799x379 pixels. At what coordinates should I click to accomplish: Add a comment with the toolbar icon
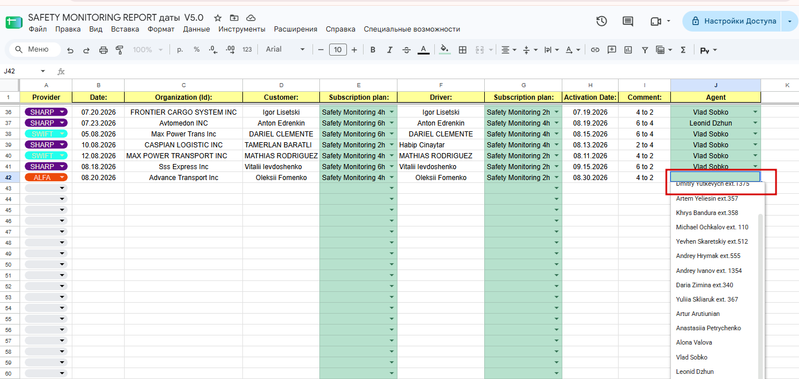612,50
